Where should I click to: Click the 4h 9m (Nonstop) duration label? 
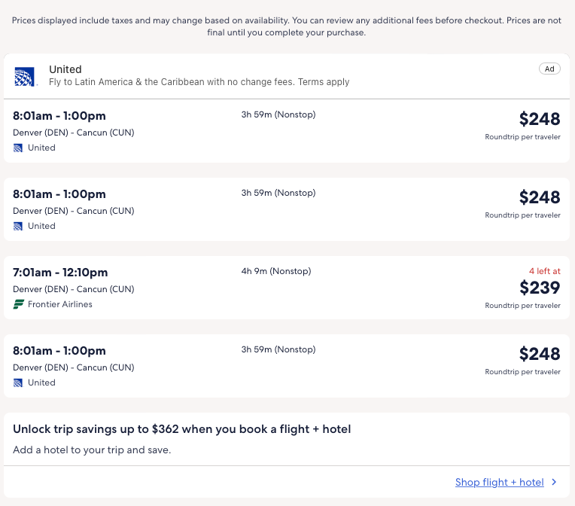click(x=275, y=271)
